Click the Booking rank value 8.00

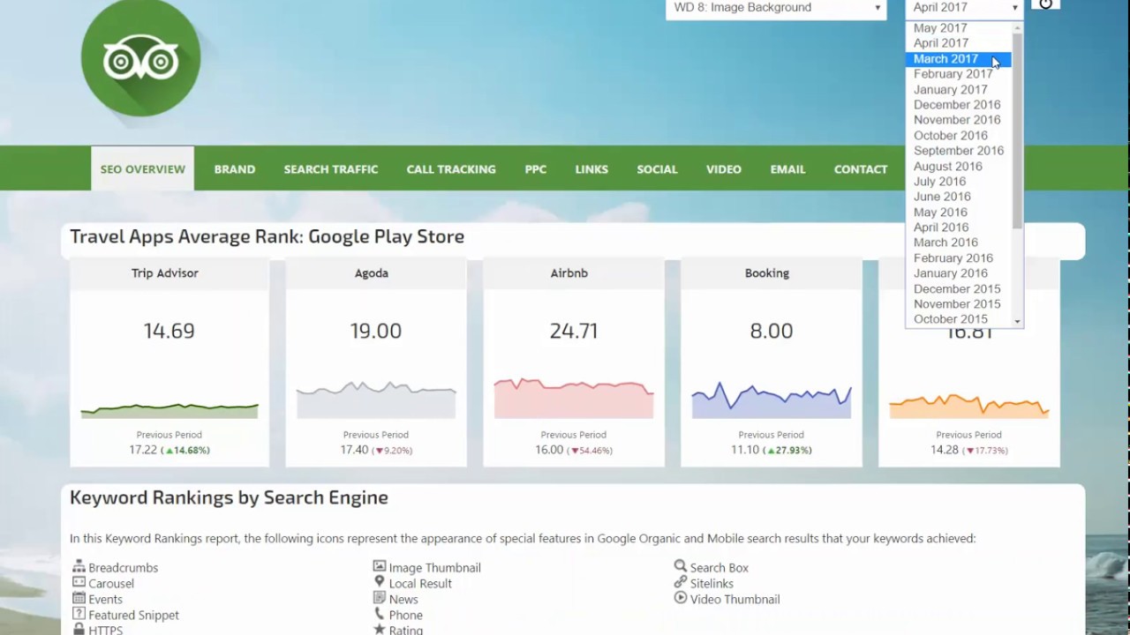pyautogui.click(x=772, y=331)
